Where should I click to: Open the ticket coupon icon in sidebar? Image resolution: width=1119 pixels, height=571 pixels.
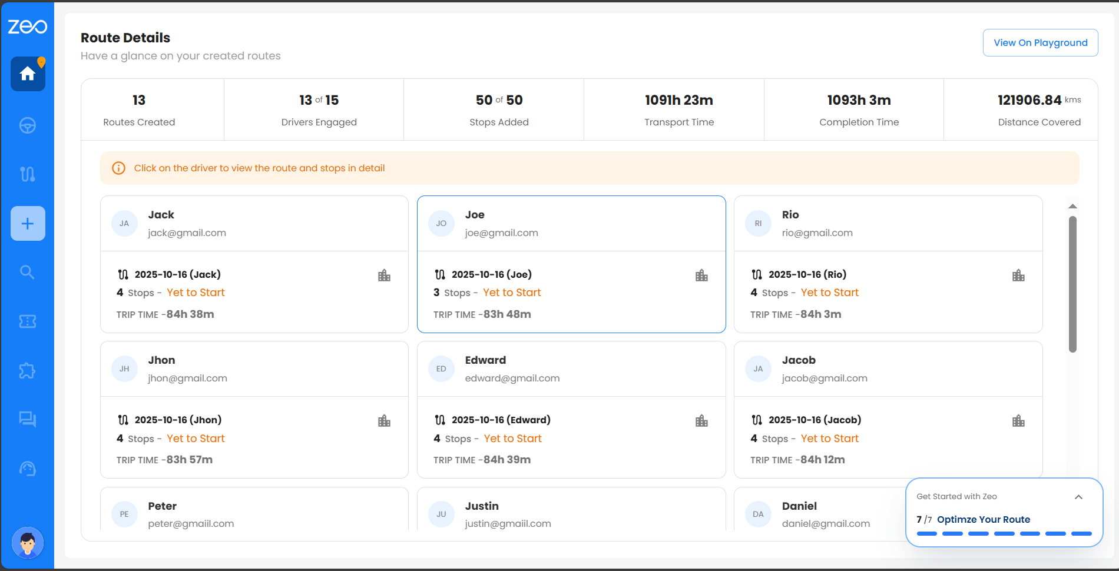28,321
